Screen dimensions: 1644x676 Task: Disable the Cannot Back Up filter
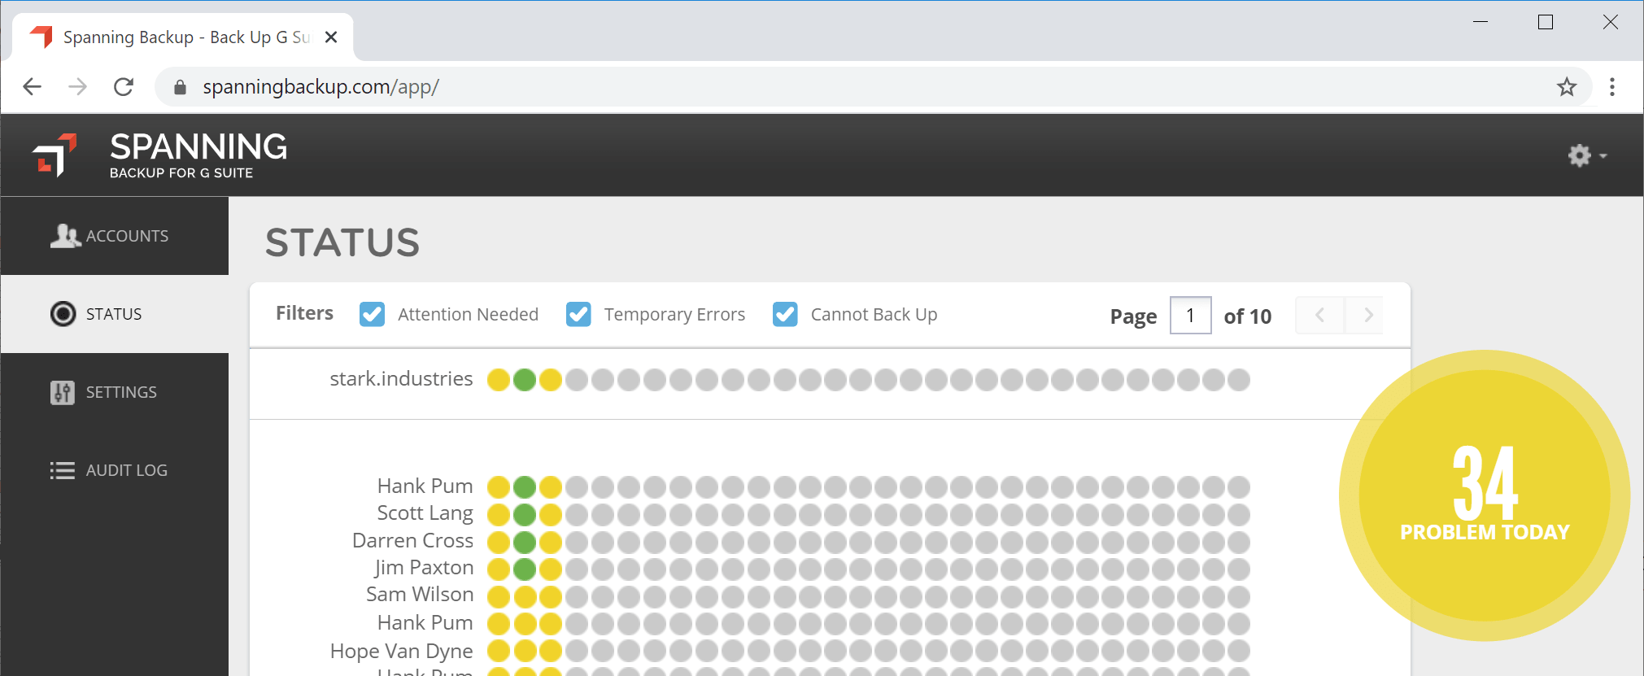pos(785,315)
